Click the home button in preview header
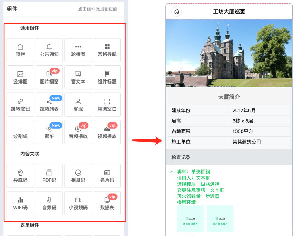 pyautogui.click(x=176, y=11)
